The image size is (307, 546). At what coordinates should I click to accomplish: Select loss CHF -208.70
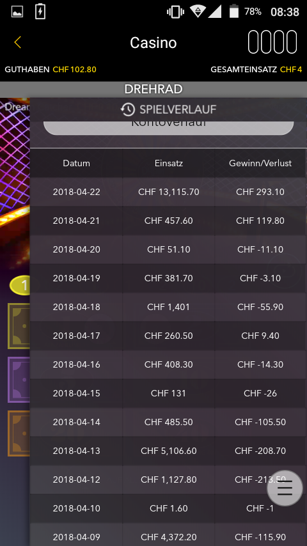(x=260, y=451)
